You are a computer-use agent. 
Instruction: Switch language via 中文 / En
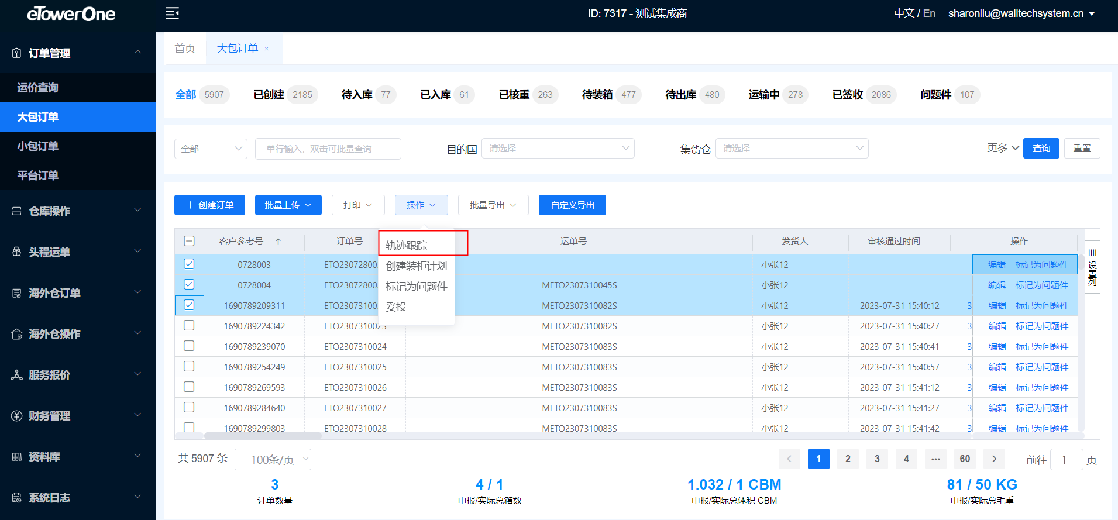pyautogui.click(x=914, y=13)
